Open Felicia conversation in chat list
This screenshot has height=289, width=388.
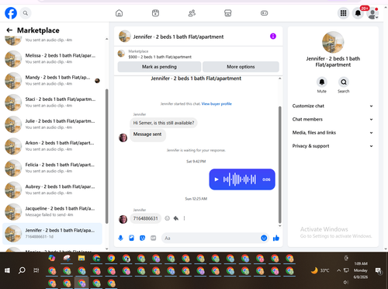(x=52, y=168)
